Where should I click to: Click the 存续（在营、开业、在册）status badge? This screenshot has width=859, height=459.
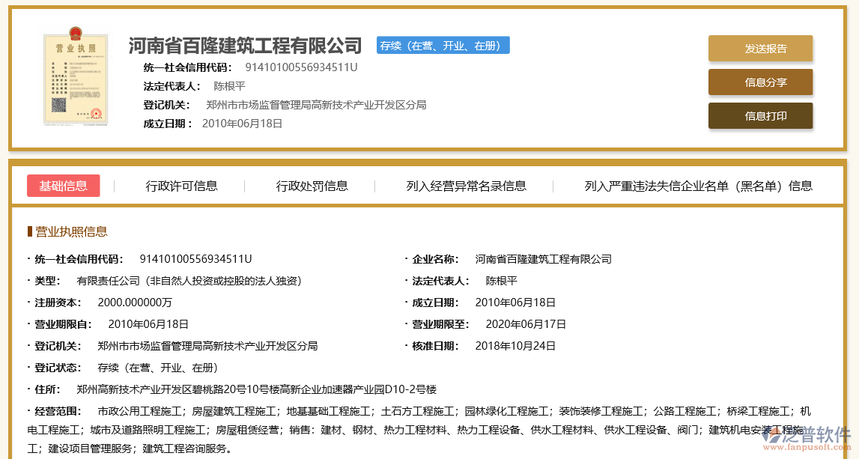[x=443, y=45]
